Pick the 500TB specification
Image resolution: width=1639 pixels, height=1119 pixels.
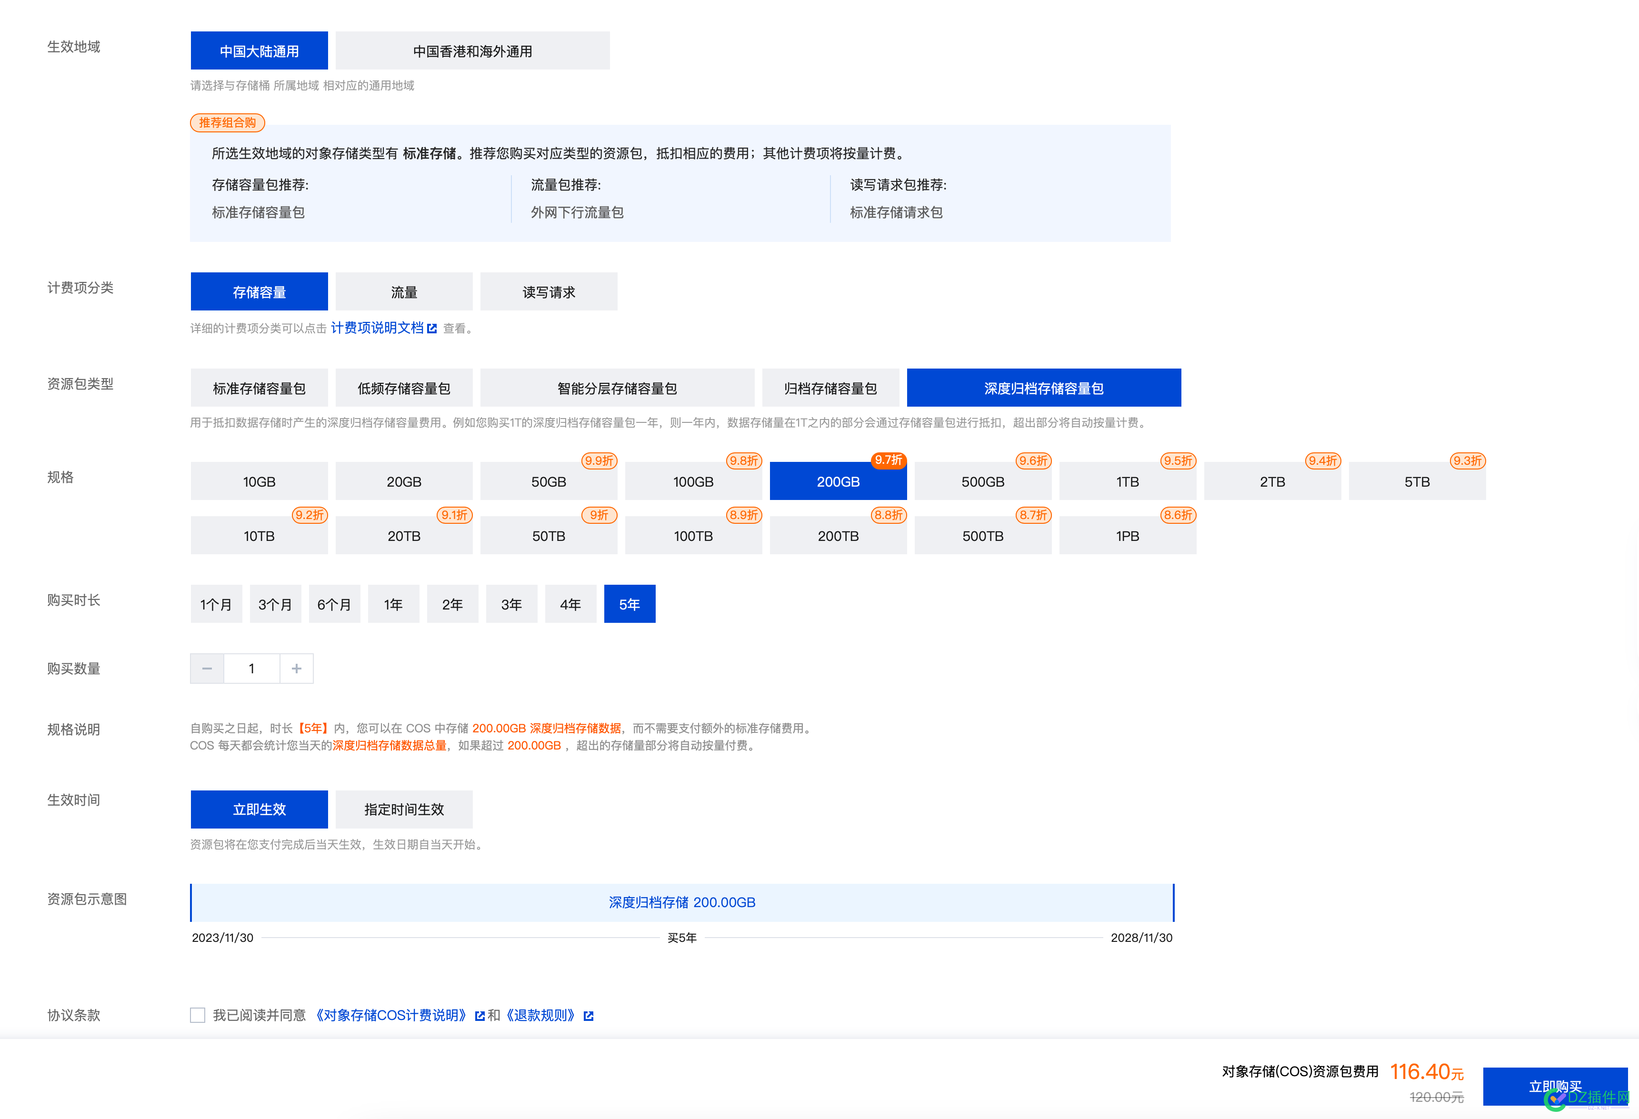(983, 536)
